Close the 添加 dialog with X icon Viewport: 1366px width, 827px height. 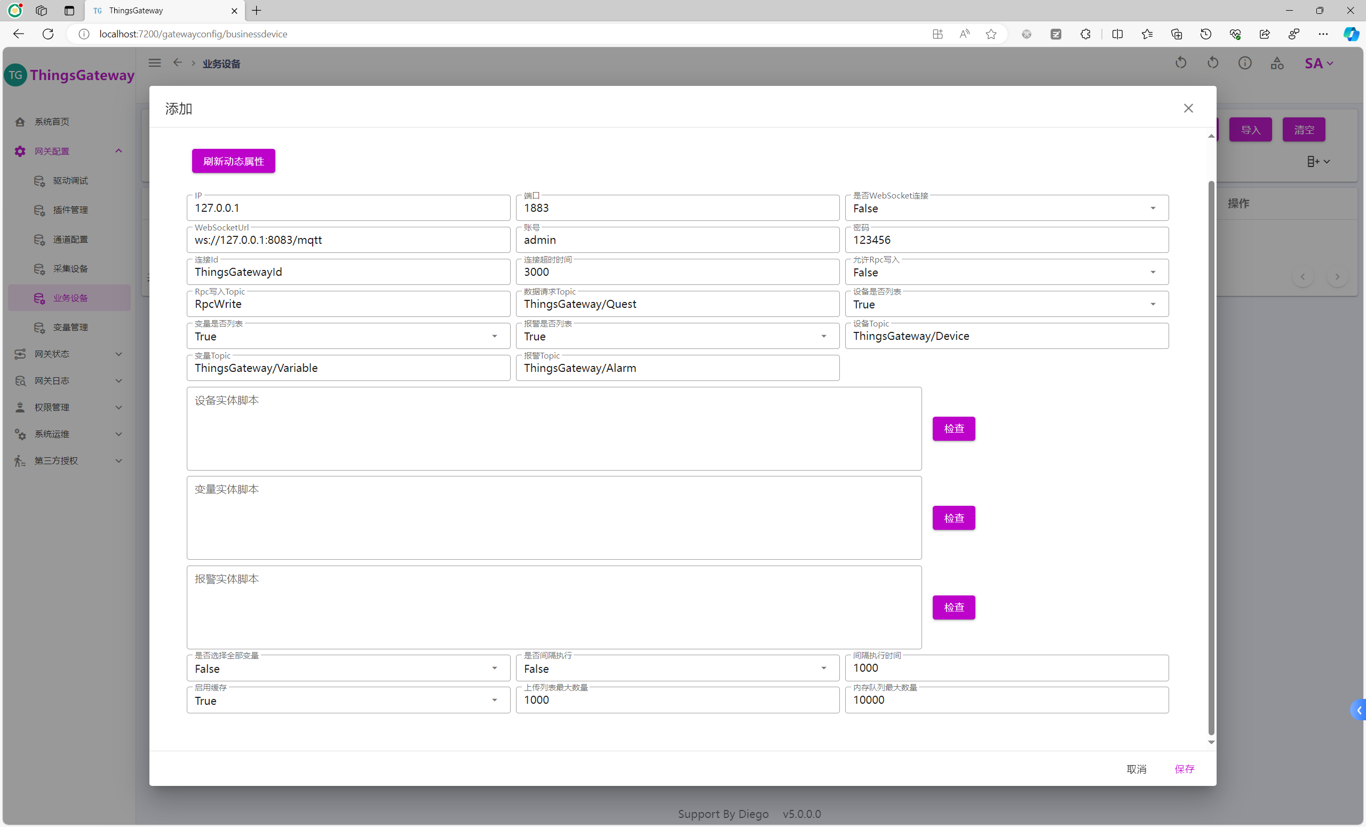coord(1188,108)
